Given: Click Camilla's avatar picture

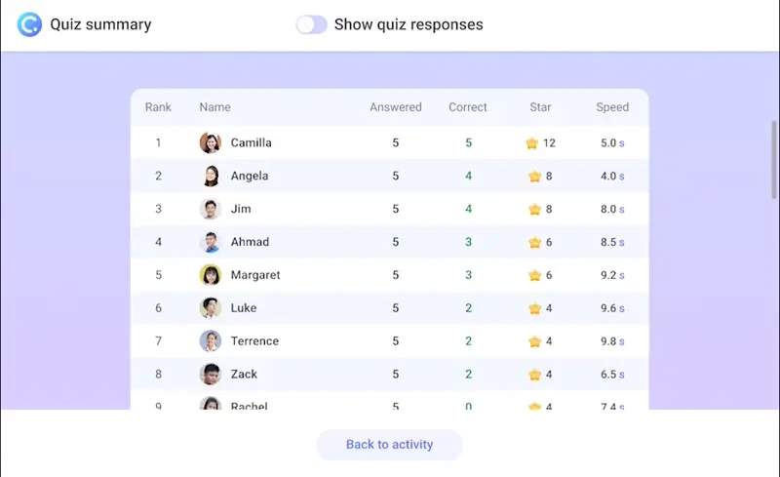Looking at the screenshot, I should click(211, 142).
